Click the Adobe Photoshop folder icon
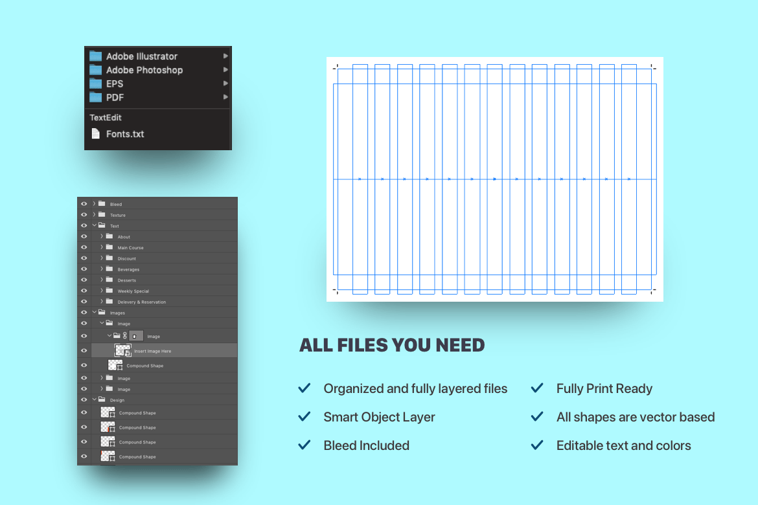This screenshot has width=758, height=505. [x=96, y=70]
